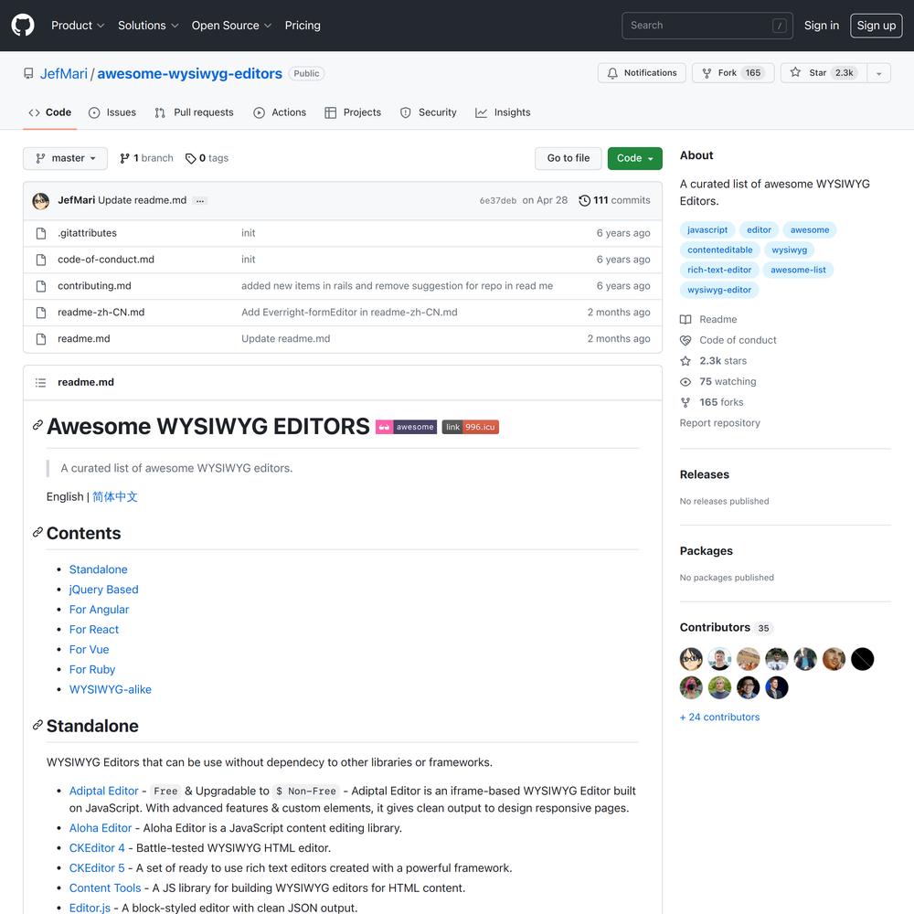The height and width of the screenshot is (914, 914).
Task: Jump to WYSIWYG-alike section
Action: coord(111,689)
